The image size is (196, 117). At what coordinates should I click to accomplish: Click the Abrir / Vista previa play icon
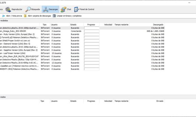3,16
